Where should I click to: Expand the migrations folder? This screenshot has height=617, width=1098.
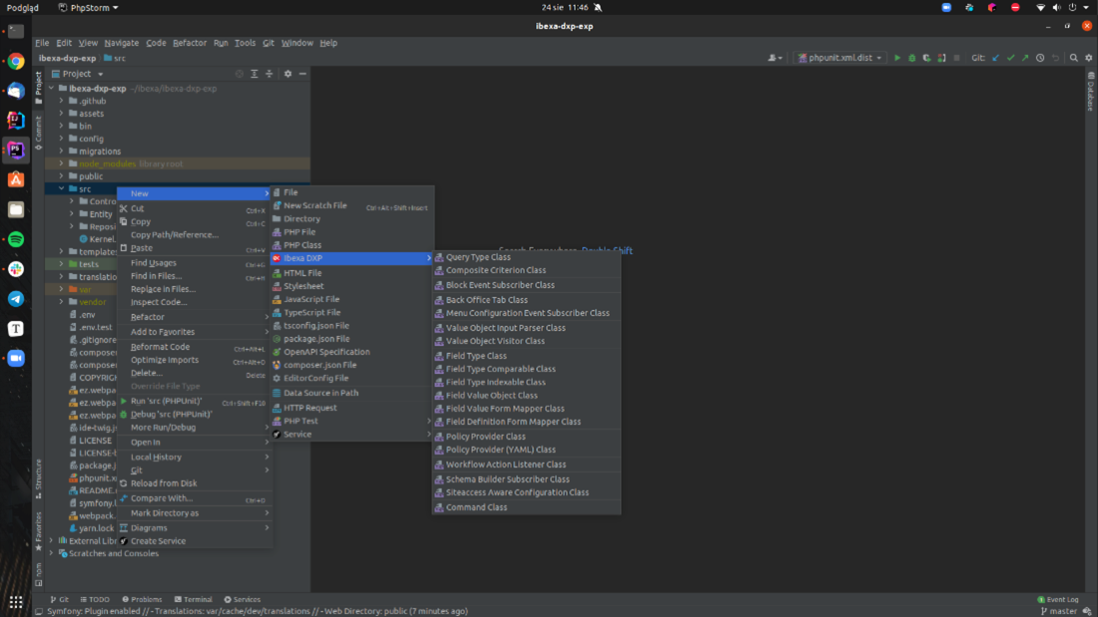62,152
